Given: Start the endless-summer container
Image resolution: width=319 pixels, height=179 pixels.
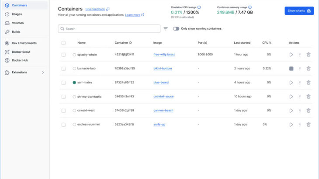Looking at the screenshot, I should point(291,124).
